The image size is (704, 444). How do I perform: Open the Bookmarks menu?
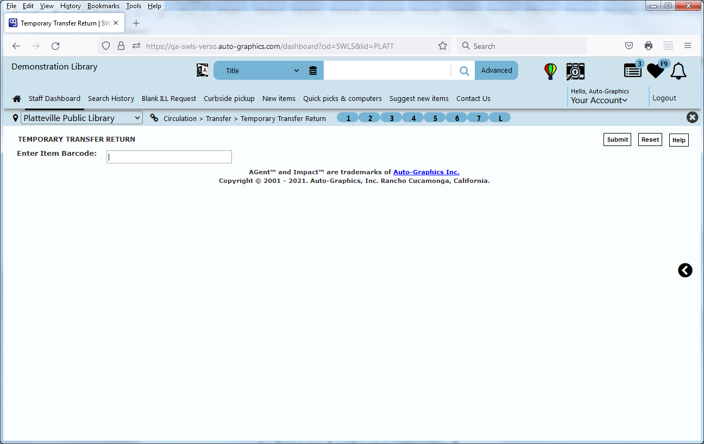tap(103, 6)
